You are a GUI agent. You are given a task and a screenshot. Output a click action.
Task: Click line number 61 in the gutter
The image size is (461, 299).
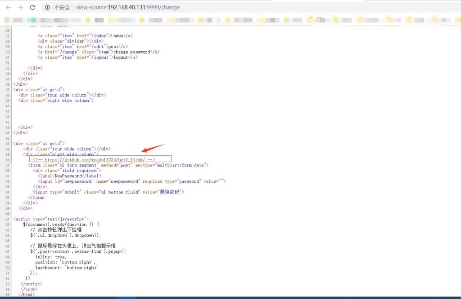coord(7,219)
